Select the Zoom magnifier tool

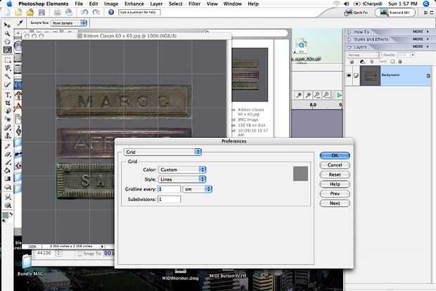click(x=8, y=34)
